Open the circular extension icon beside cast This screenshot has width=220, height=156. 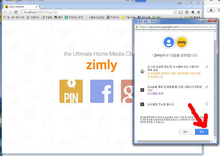click(187, 12)
